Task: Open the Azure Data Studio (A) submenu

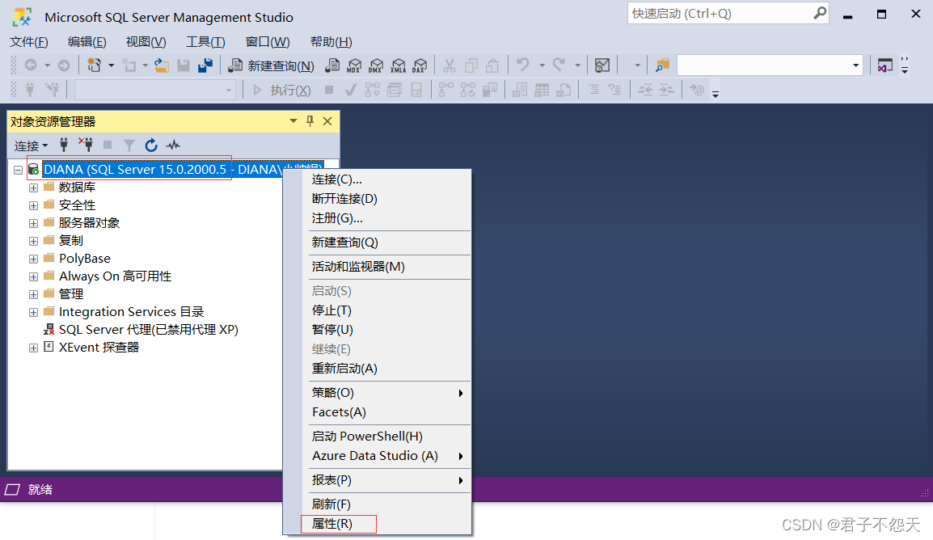Action: 386,456
